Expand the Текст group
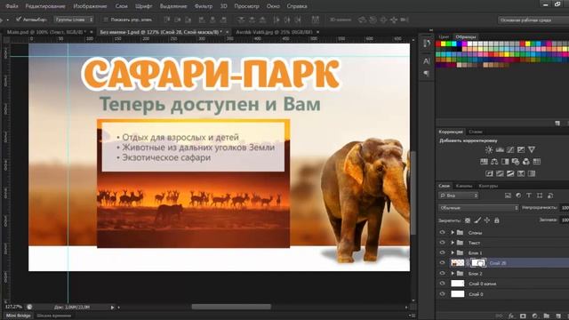 [453, 243]
